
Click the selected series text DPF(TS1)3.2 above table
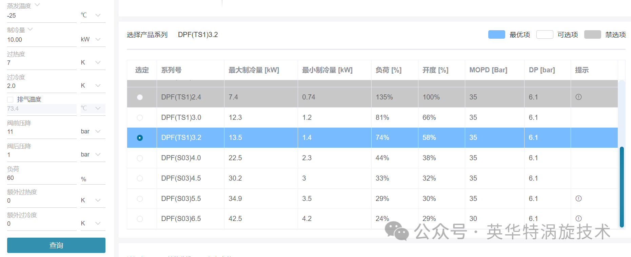[x=198, y=35]
